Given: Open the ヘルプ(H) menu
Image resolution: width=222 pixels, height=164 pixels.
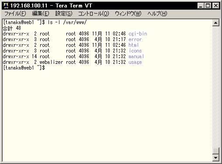Looking at the screenshot, I should 157,14.
